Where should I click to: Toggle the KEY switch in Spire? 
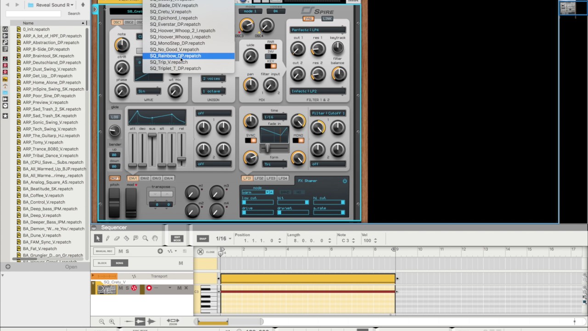[x=271, y=66]
